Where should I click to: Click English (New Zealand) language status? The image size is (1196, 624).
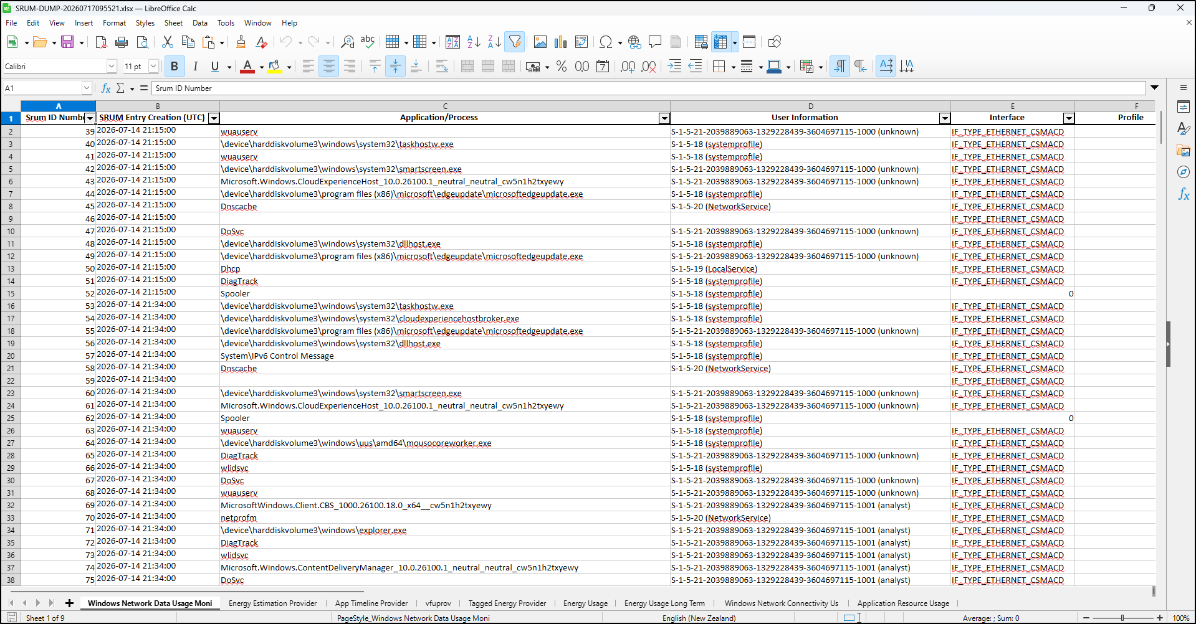(699, 618)
